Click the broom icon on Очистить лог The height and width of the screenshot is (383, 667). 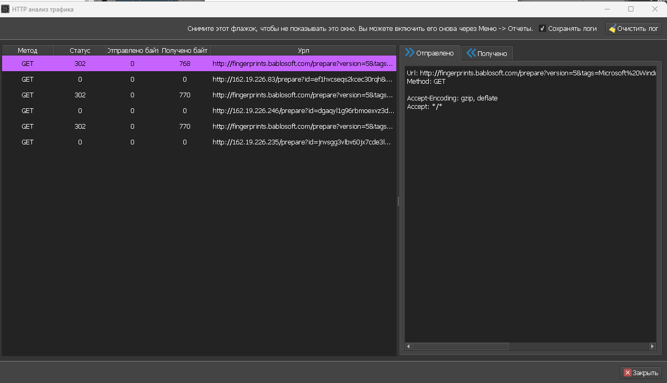pyautogui.click(x=612, y=29)
